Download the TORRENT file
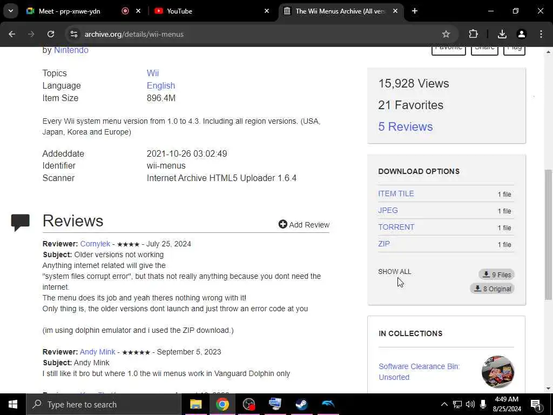This screenshot has width=553, height=415. pos(396,227)
